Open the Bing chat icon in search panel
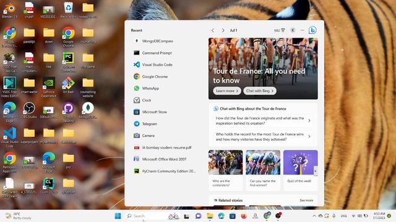 pos(312,30)
